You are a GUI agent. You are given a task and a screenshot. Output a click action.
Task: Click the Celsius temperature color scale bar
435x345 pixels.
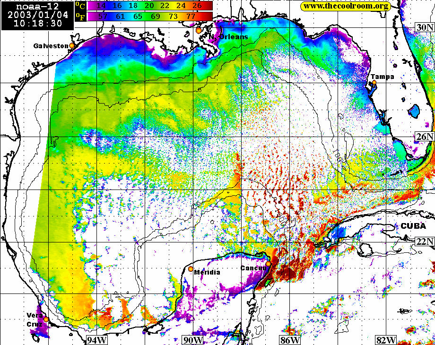point(150,6)
